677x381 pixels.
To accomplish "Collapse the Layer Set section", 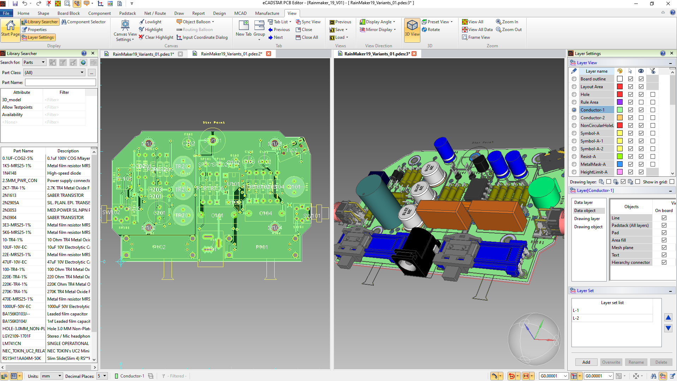I will pos(670,291).
